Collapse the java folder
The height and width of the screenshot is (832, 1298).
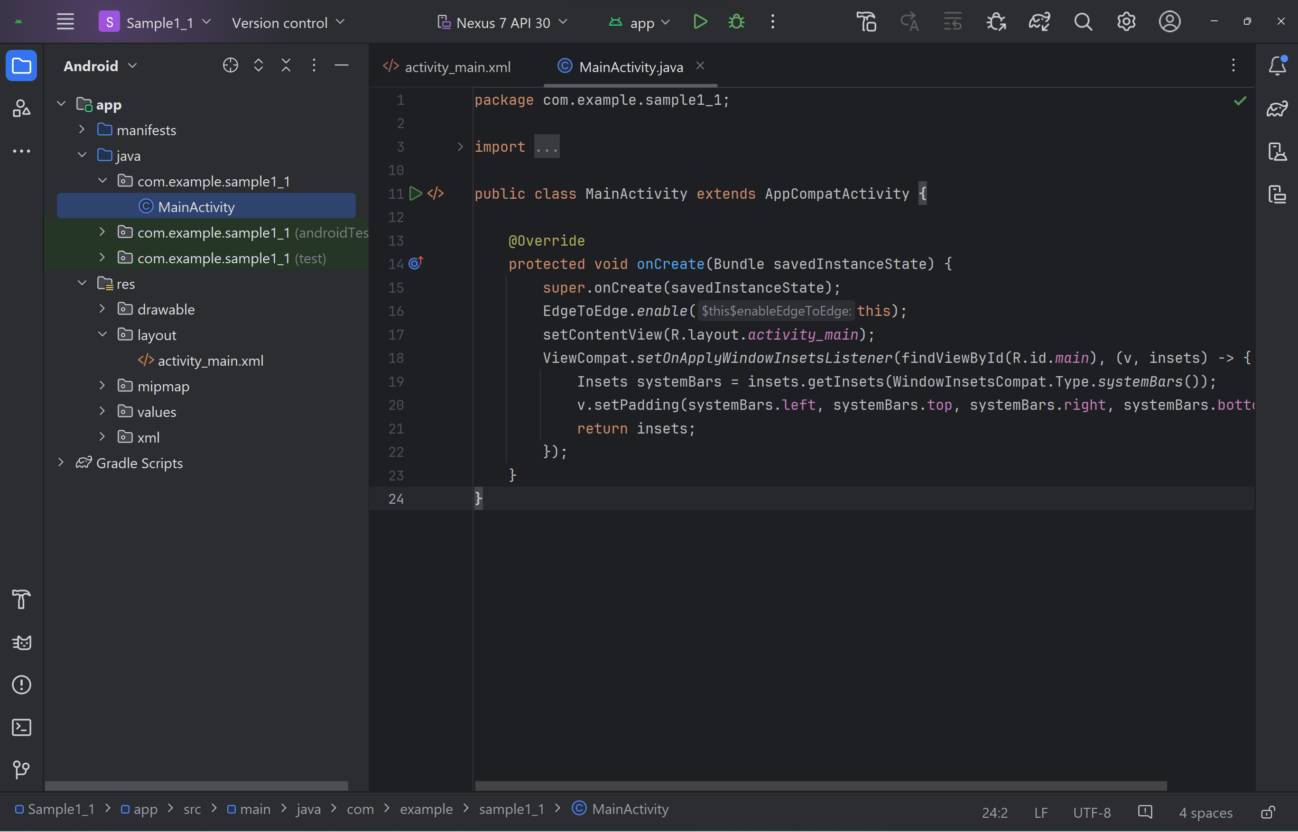tap(82, 155)
